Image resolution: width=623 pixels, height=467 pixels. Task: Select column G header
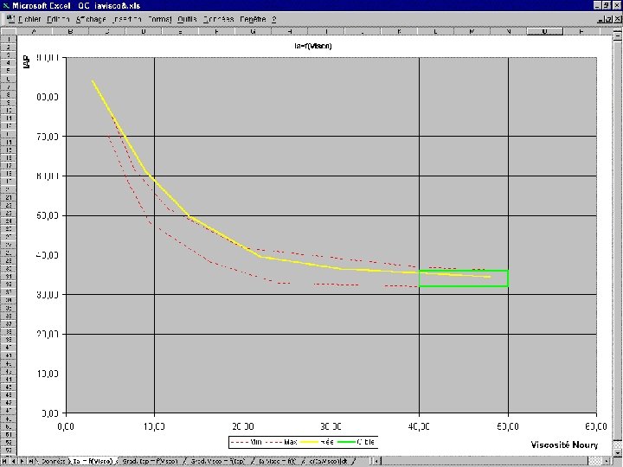tap(253, 31)
